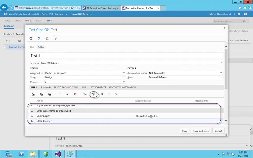Click the Visual Studio logo icon in header
The height and width of the screenshot is (158, 253).
point(6,14)
